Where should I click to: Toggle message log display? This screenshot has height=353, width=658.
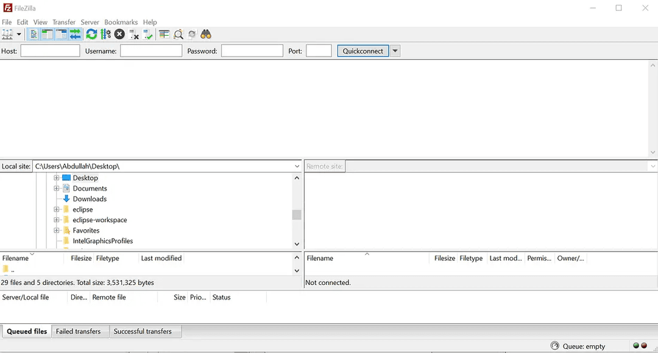[x=33, y=34]
